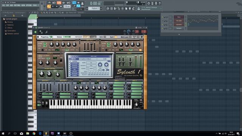Select the Sylenth1 channel button in the rack
242x136 pixels.
pyautogui.click(x=179, y=25)
